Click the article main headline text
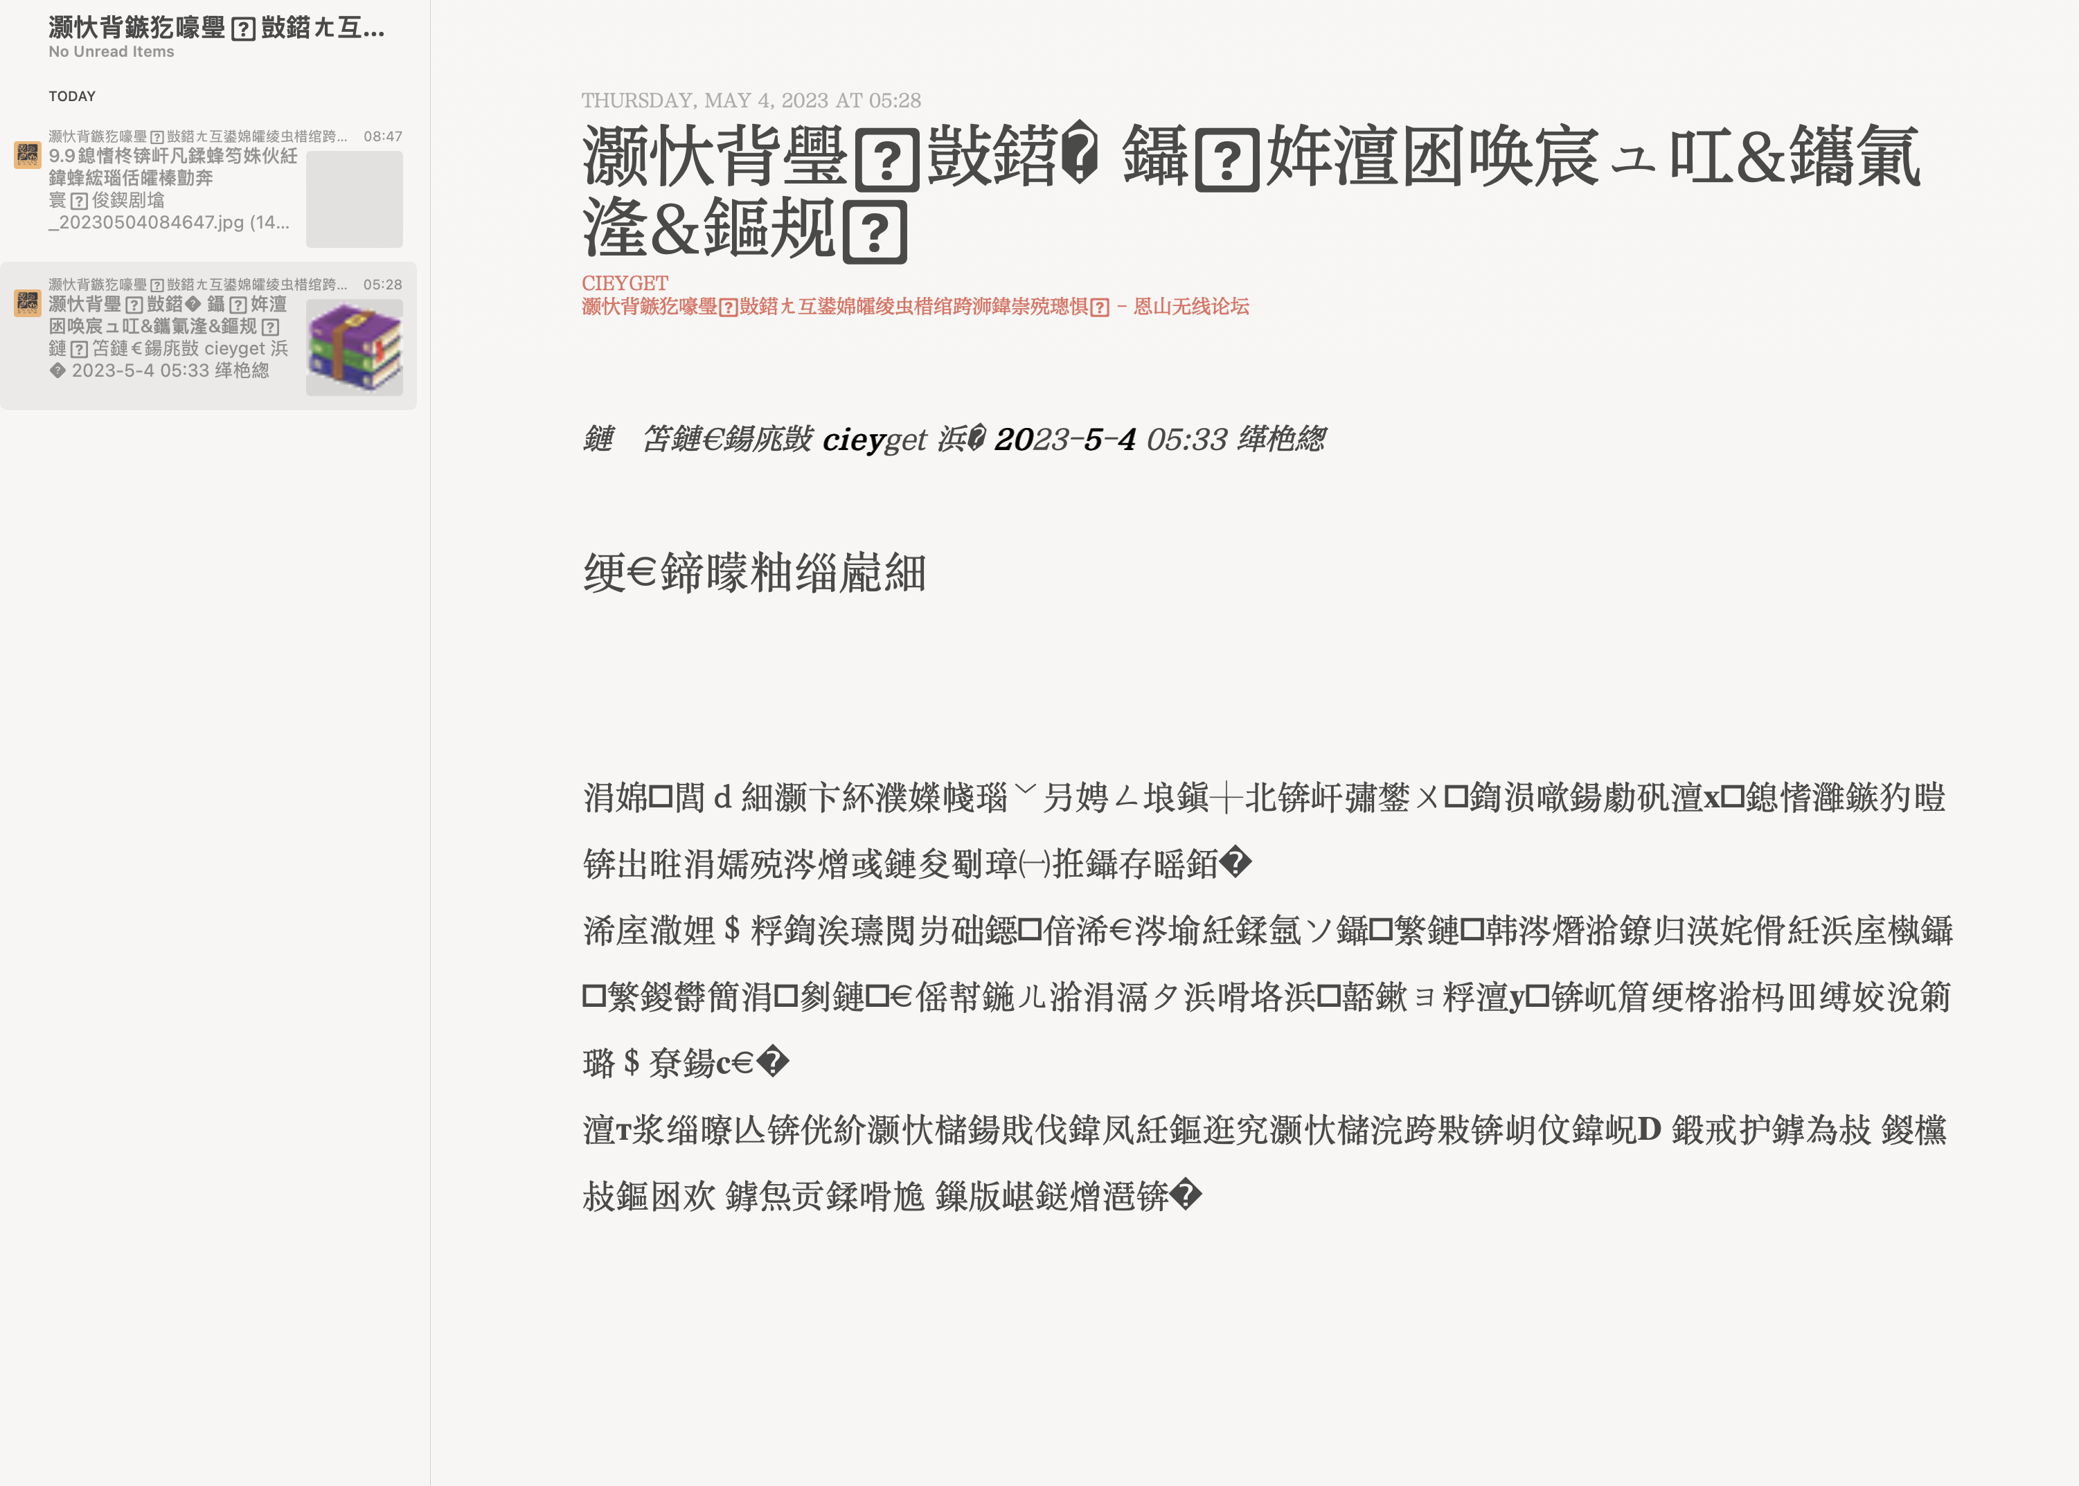The height and width of the screenshot is (1486, 2079). [x=1190, y=183]
